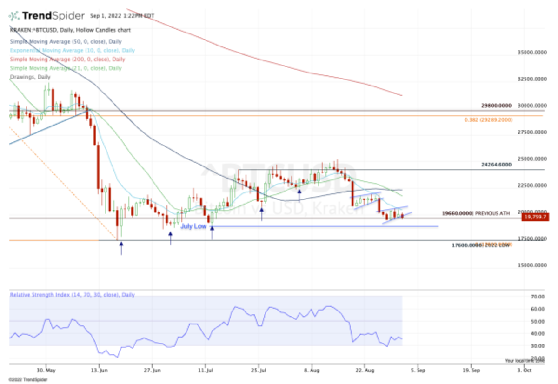Click the 'July Low' annotation text
The width and height of the screenshot is (558, 384).
pyautogui.click(x=193, y=226)
